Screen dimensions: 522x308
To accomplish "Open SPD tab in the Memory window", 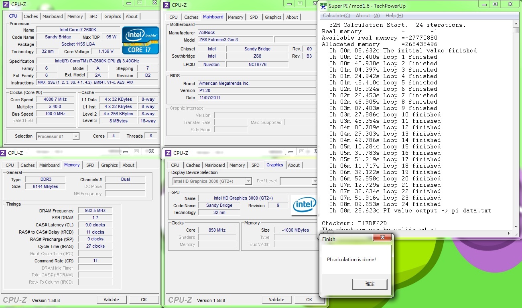I will (x=90, y=165).
